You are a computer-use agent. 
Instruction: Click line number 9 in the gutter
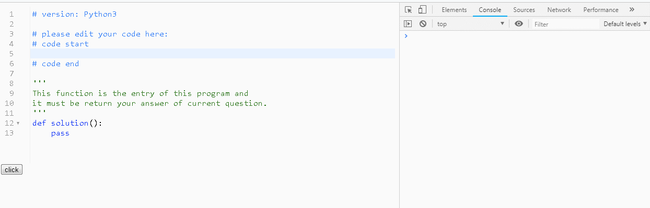click(11, 93)
